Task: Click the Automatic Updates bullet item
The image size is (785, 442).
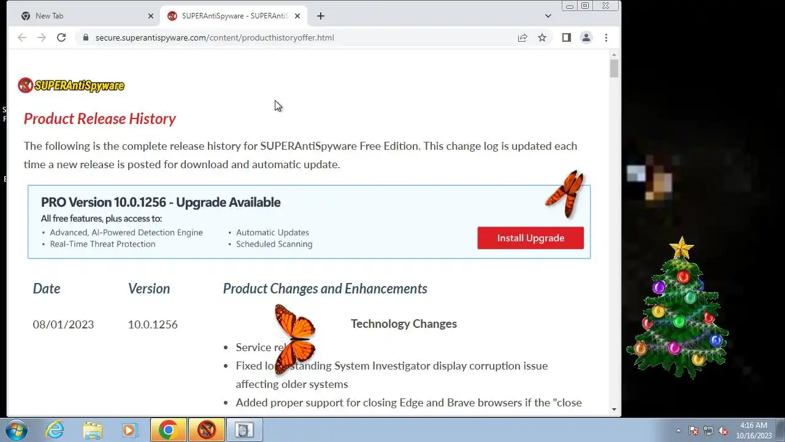Action: coord(272,233)
